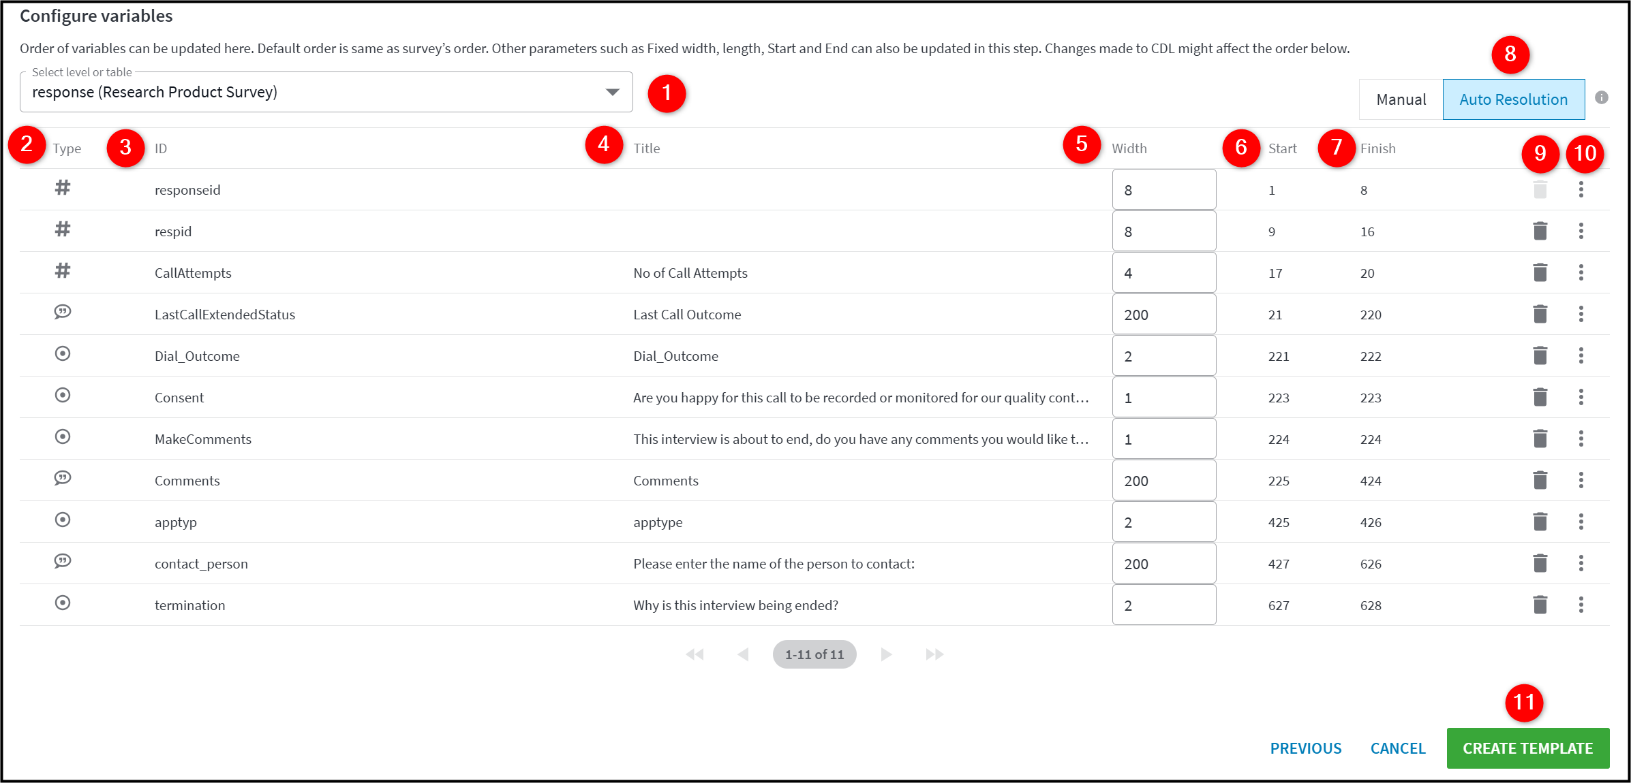Open the three-dot menu for Consent

(x=1581, y=397)
